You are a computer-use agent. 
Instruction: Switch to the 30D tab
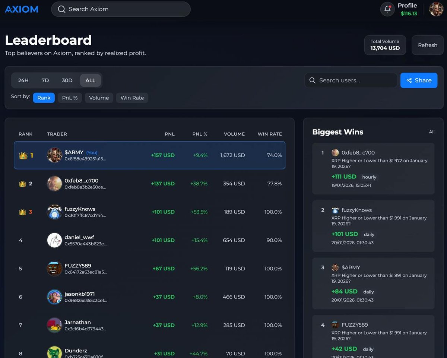click(x=67, y=80)
